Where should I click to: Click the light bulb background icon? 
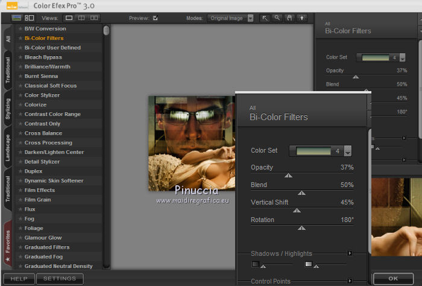click(303, 18)
